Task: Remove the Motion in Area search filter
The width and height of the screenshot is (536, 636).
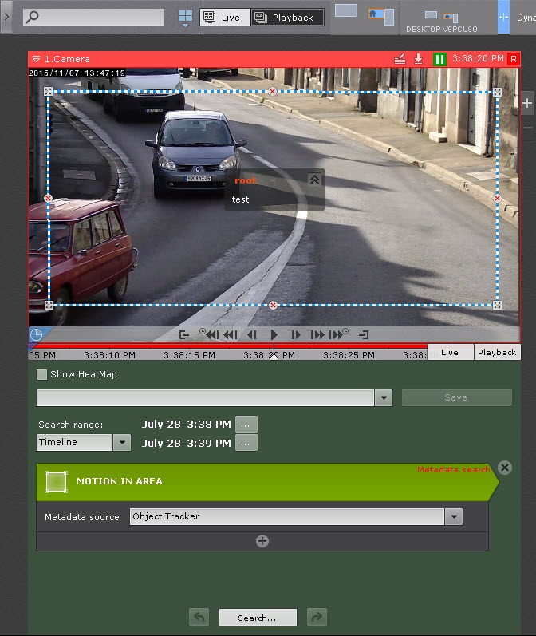Action: click(504, 468)
